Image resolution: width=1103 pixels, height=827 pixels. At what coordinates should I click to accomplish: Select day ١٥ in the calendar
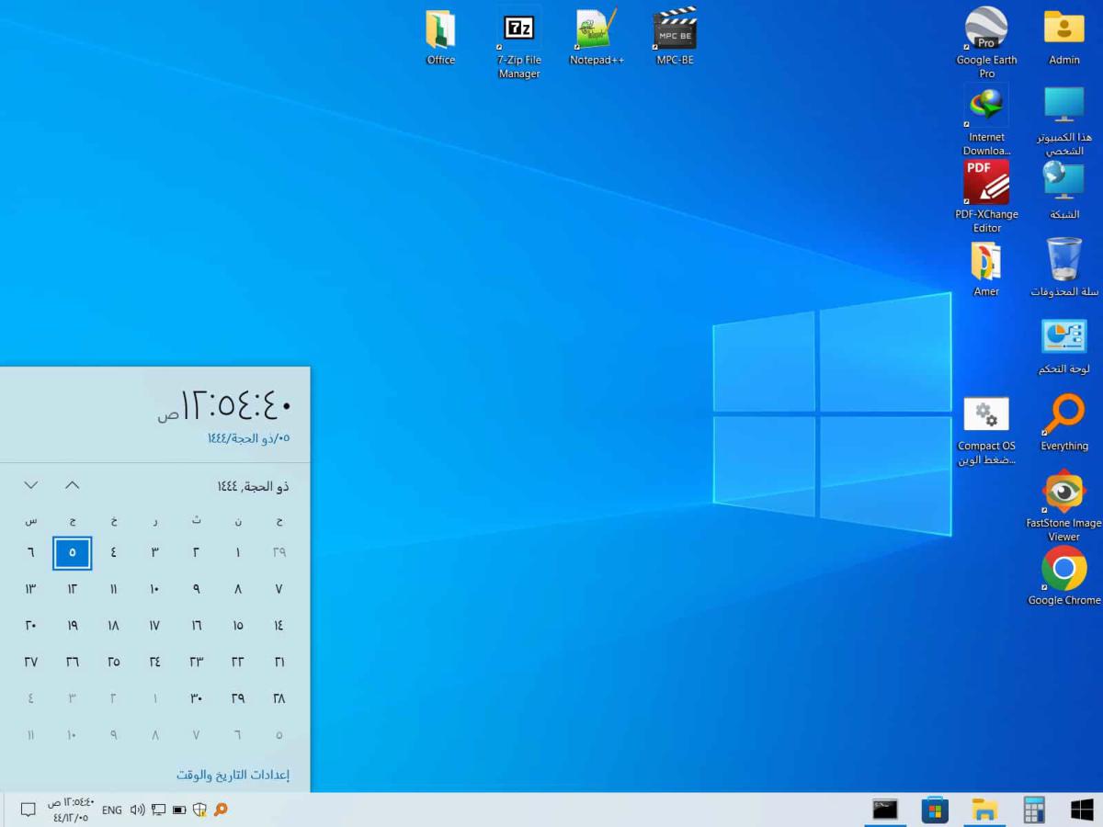pyautogui.click(x=237, y=626)
